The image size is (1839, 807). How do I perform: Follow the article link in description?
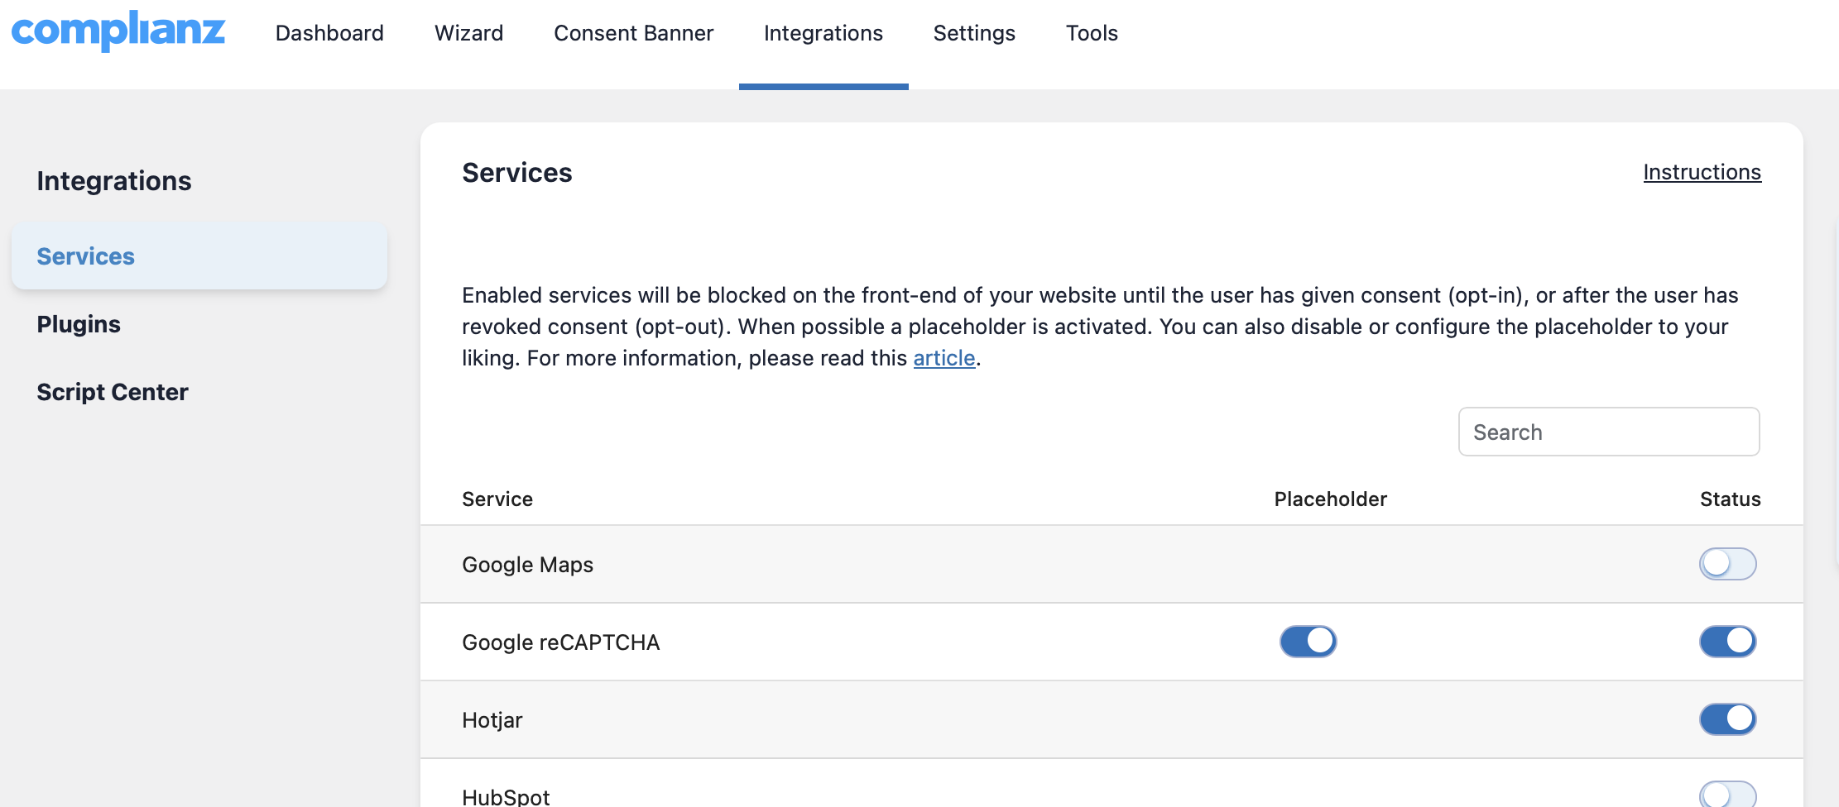tap(944, 358)
